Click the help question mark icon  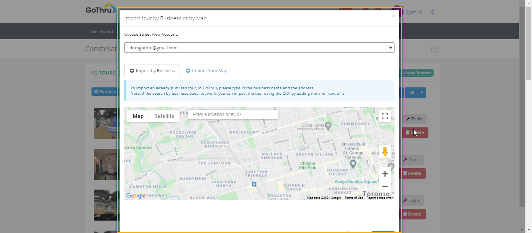click(x=435, y=50)
